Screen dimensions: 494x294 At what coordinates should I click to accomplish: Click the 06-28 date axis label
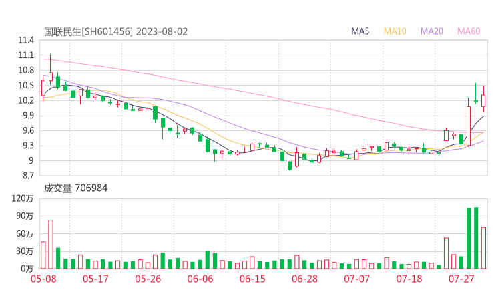(x=304, y=279)
